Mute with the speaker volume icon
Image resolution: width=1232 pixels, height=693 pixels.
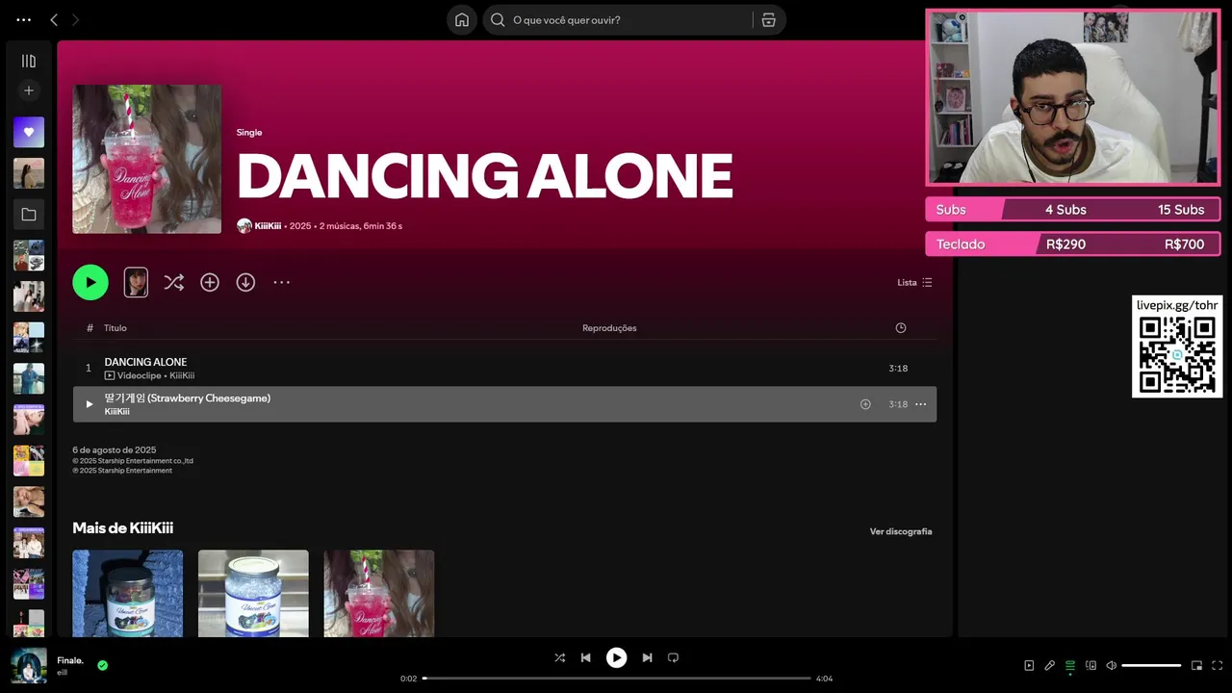[x=1111, y=665]
